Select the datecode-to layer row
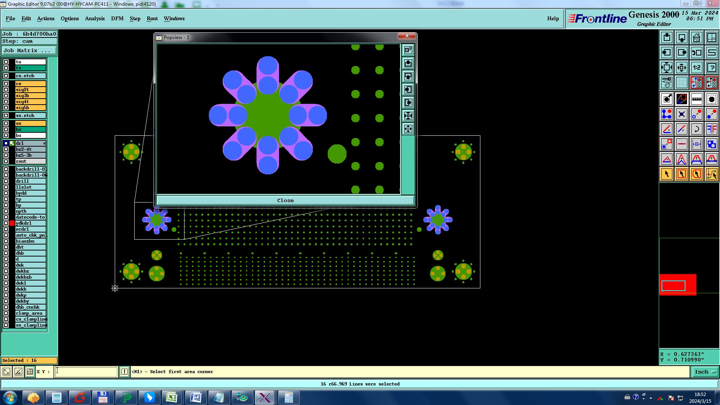 click(x=30, y=217)
